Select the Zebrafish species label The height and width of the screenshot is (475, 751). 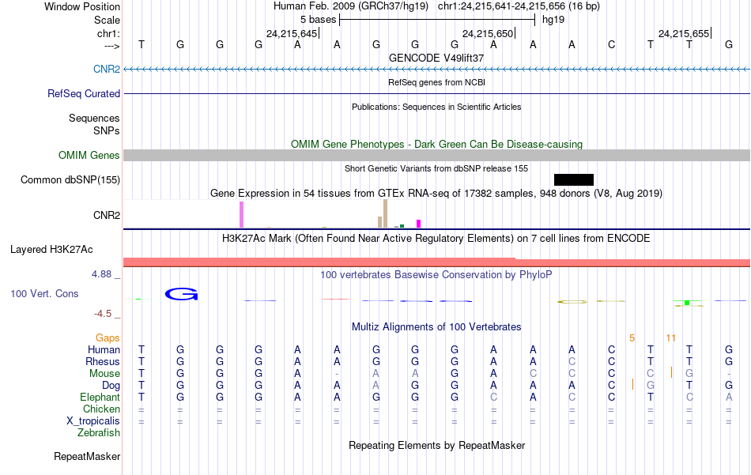(98, 432)
